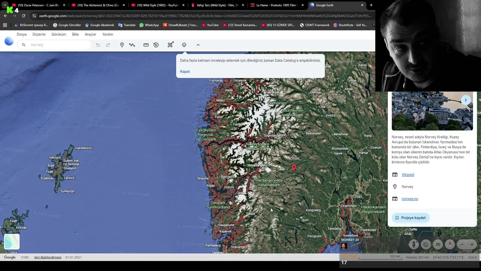Open the Düzenle menu
481x271 pixels.
coord(39,34)
